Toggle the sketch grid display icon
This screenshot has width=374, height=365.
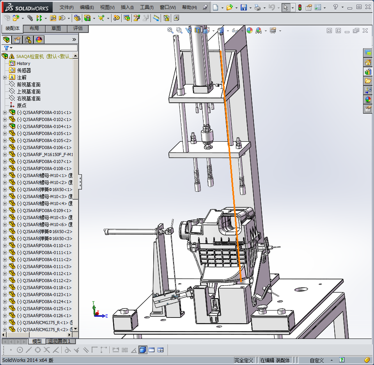click(x=125, y=350)
